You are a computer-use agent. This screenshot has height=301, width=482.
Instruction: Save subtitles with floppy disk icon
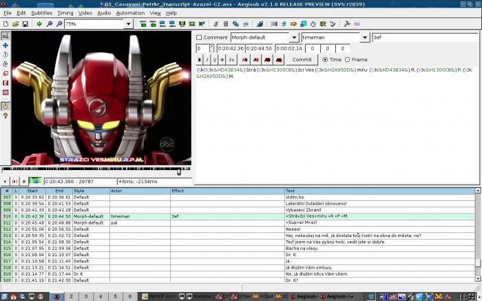click(25, 23)
